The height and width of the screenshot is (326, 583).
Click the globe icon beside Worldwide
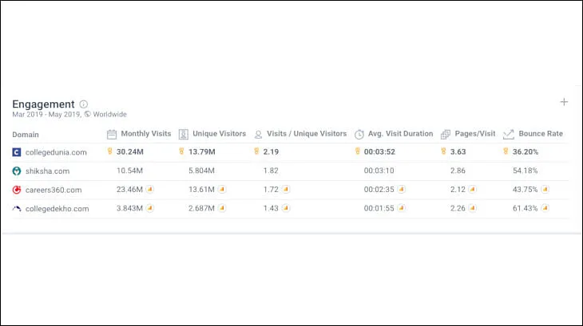87,114
